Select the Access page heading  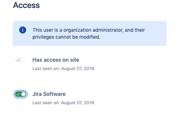pos(26,5)
